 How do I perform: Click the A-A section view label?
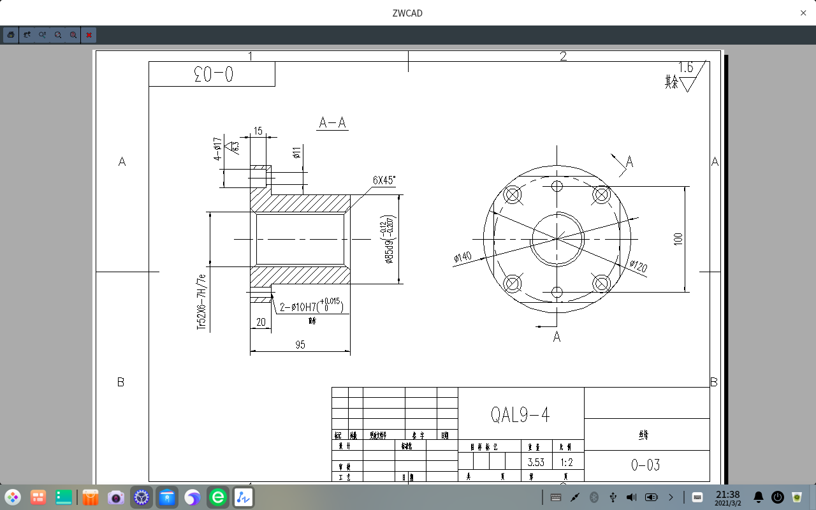332,122
